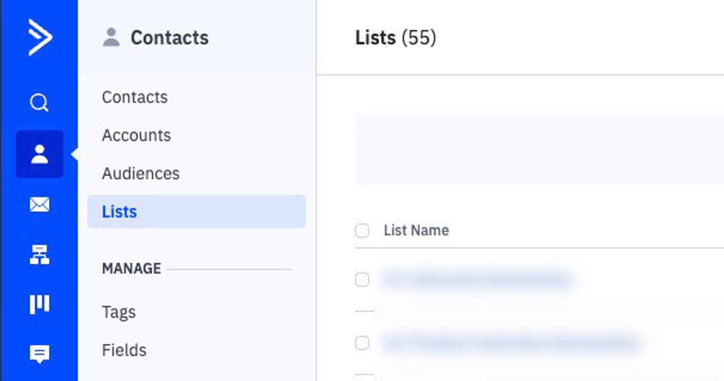Screen dimensions: 724x381
Task: Navigate to the Audiences menu item
Action: click(141, 173)
